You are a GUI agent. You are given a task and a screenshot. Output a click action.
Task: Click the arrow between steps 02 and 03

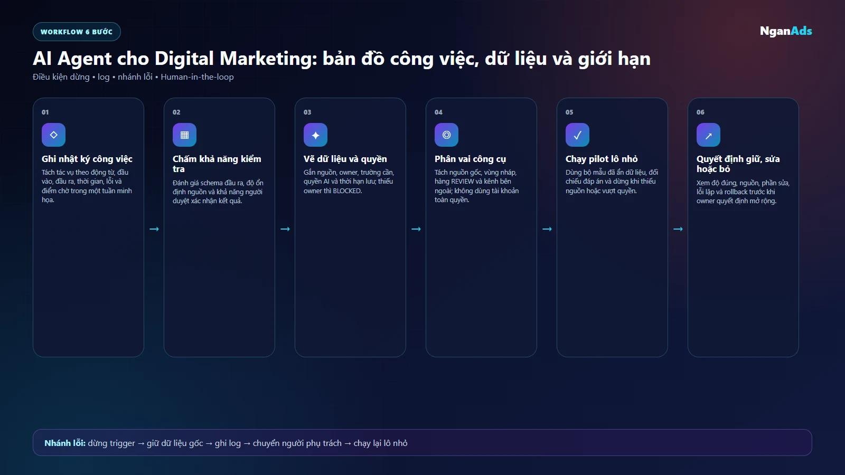click(285, 229)
